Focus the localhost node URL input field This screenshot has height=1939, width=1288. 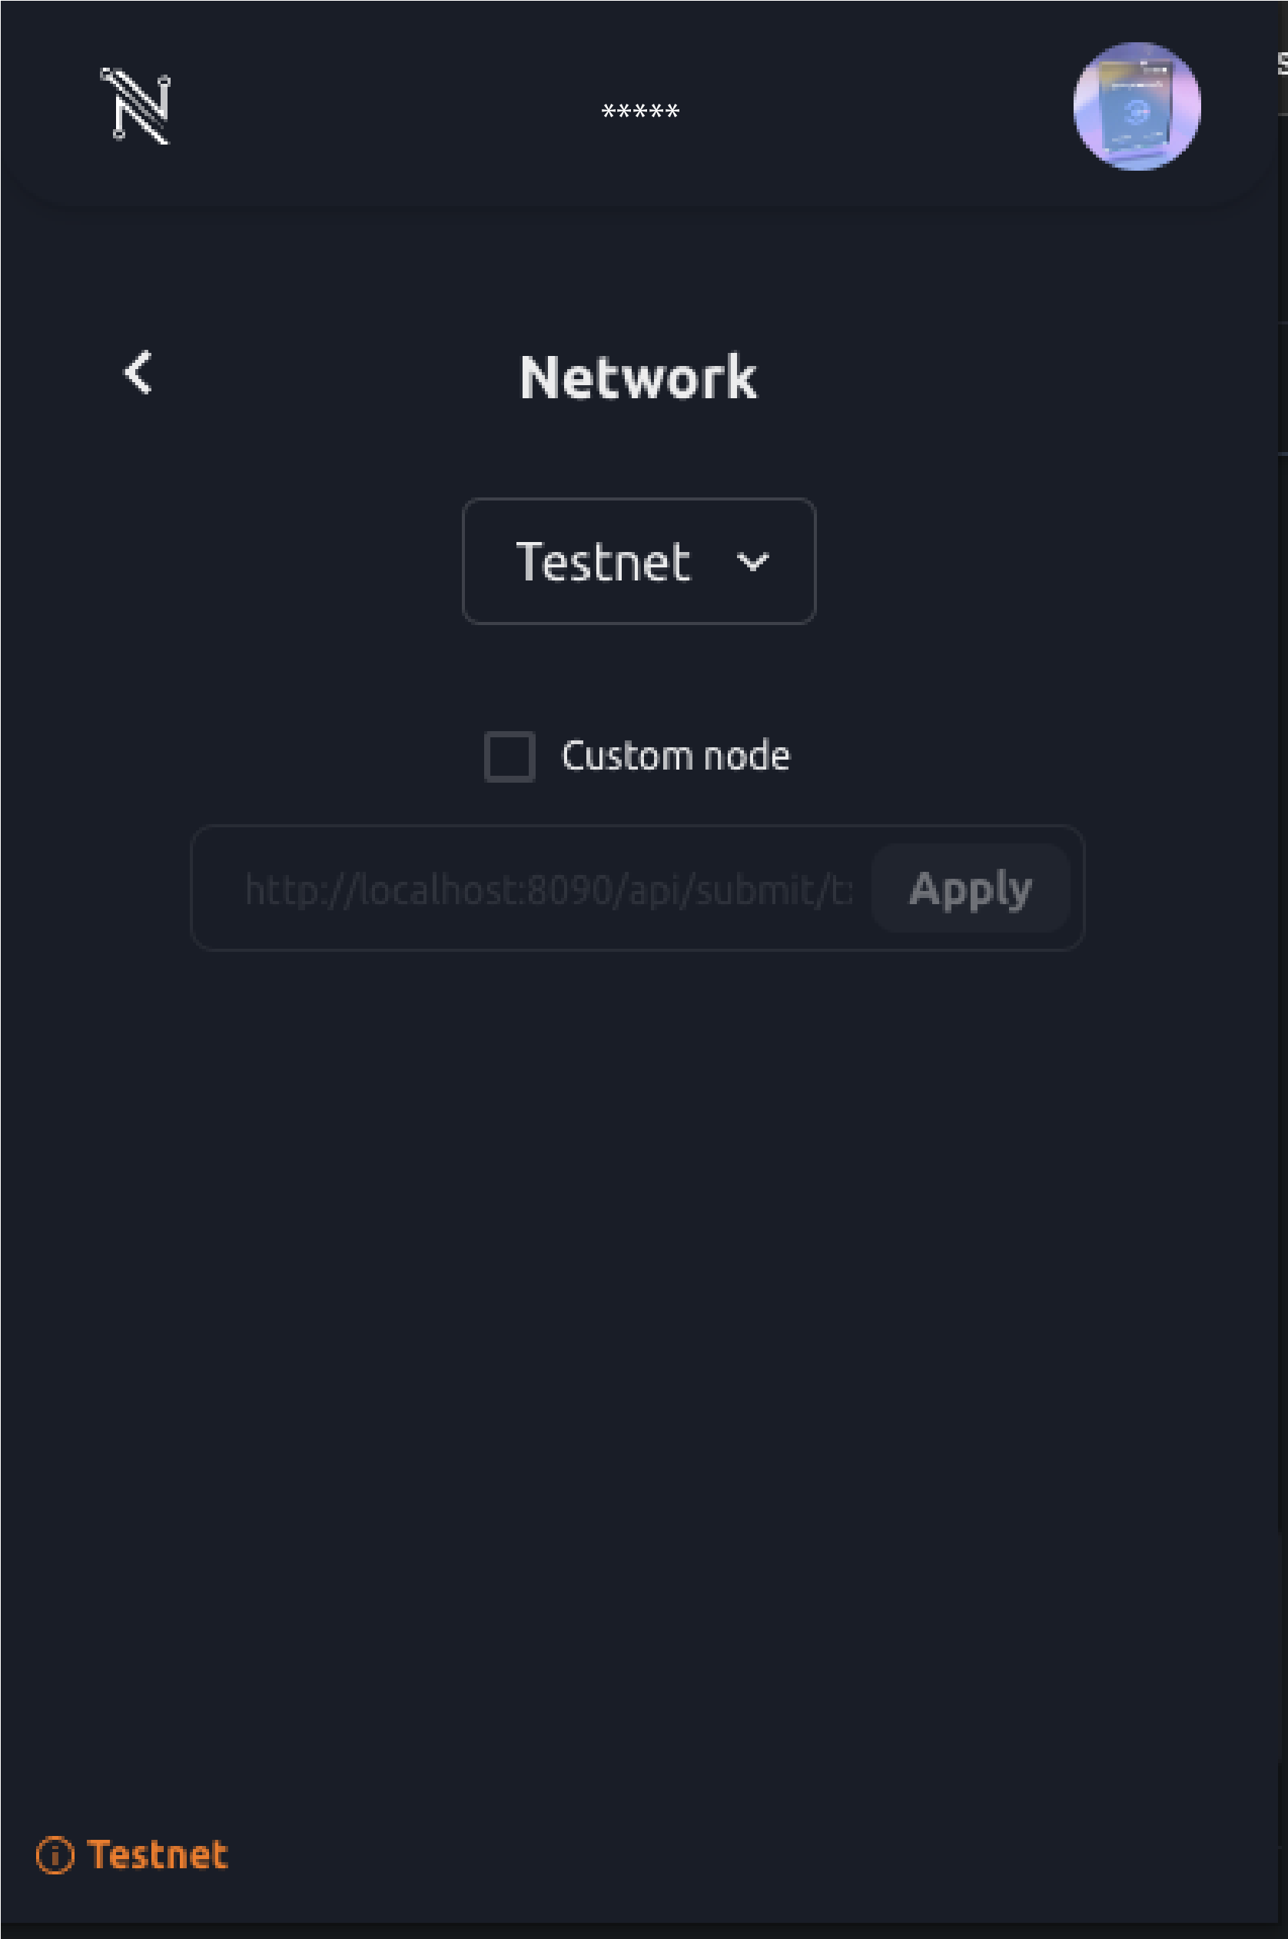(x=548, y=889)
